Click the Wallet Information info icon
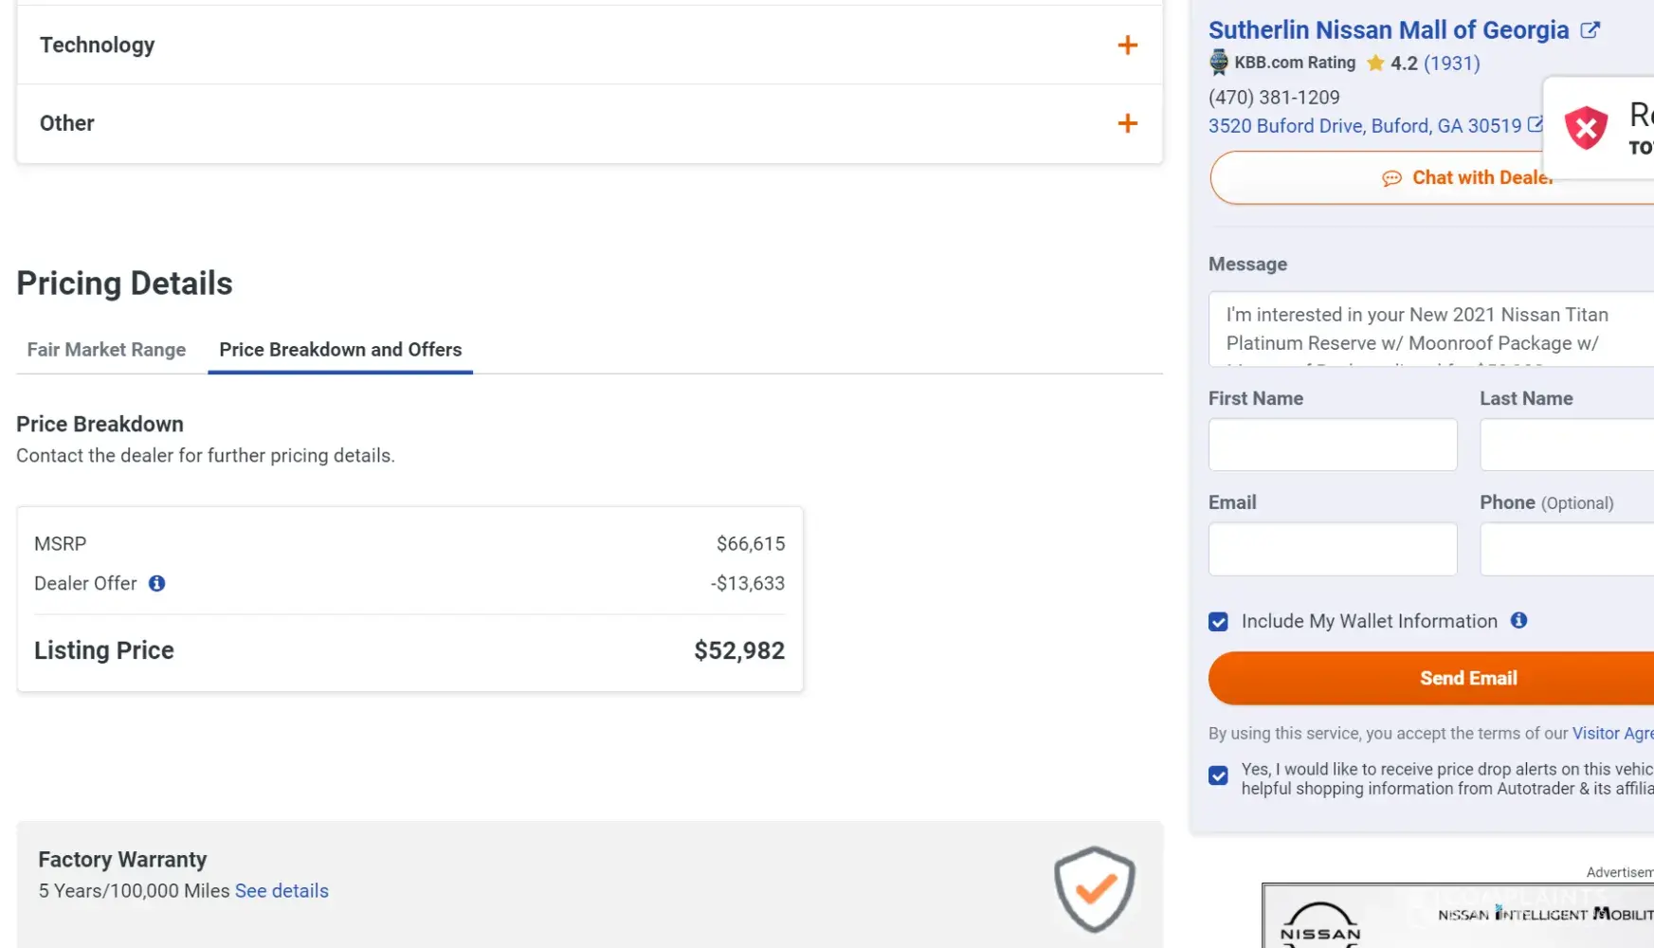This screenshot has height=948, width=1654. pyautogui.click(x=1518, y=620)
